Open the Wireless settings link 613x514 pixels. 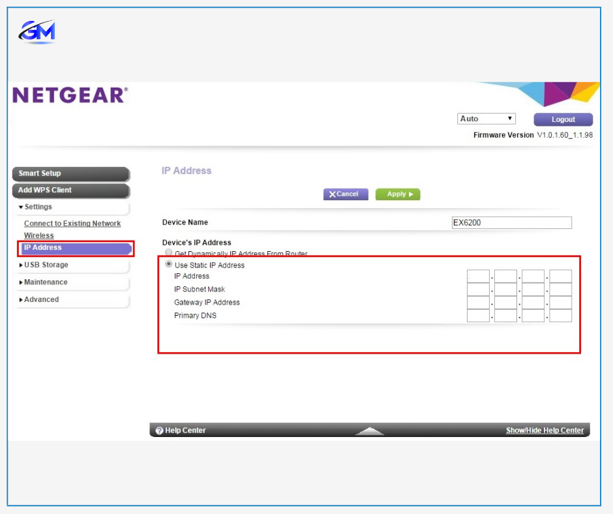pos(38,235)
